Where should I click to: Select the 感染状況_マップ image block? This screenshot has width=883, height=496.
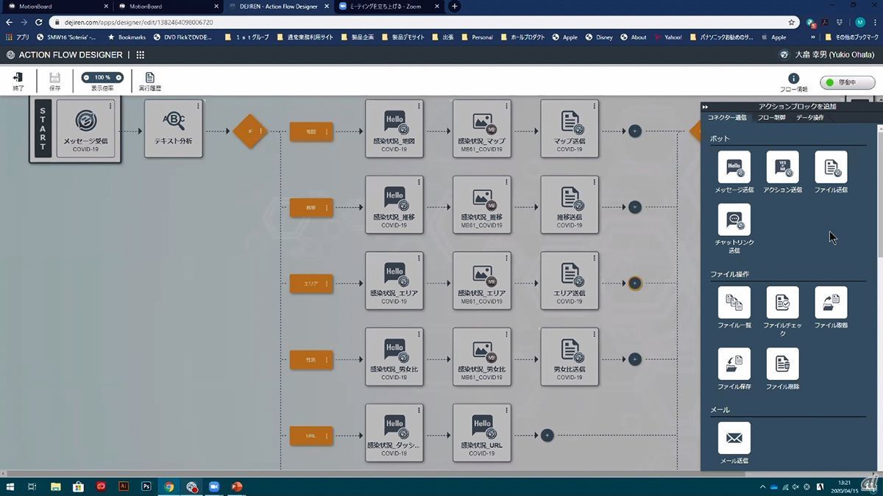(482, 128)
